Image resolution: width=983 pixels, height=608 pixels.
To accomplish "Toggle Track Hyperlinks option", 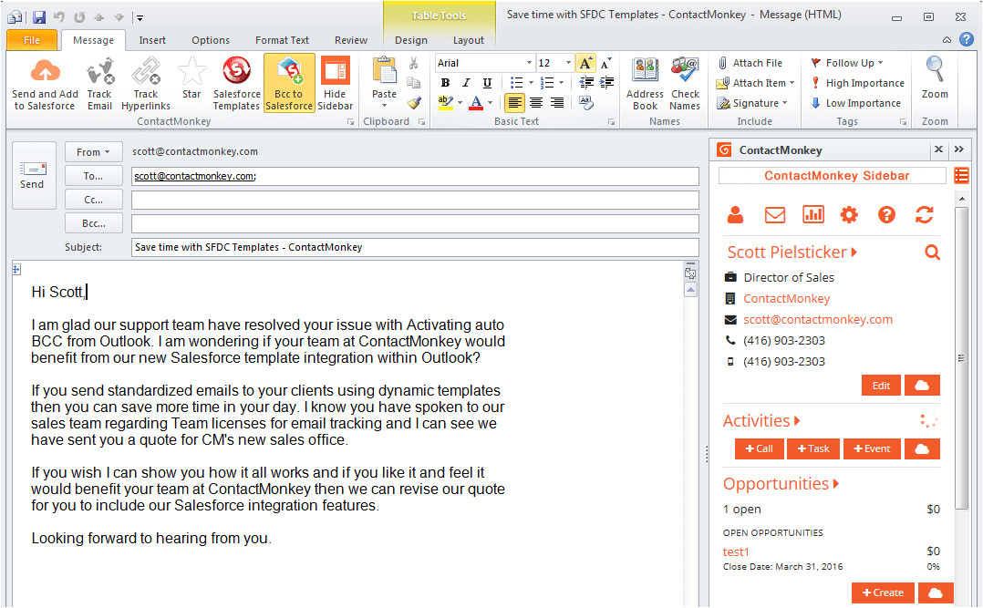I will (x=146, y=83).
